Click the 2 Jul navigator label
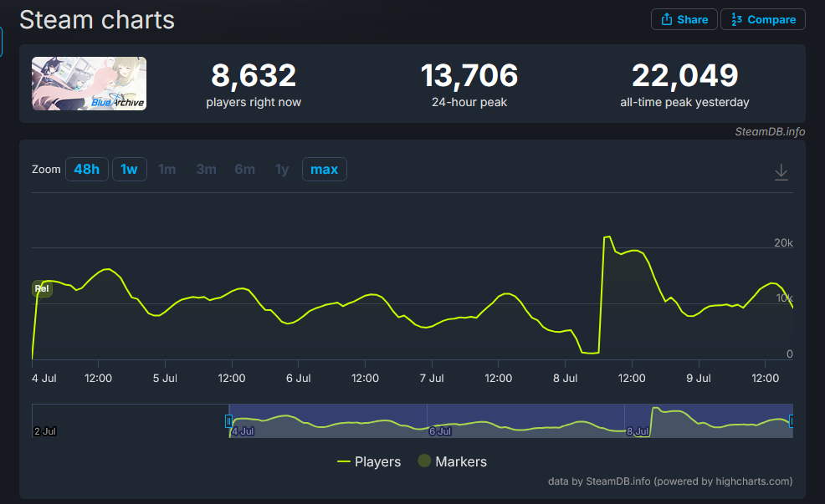This screenshot has height=504, width=825. pyautogui.click(x=44, y=431)
